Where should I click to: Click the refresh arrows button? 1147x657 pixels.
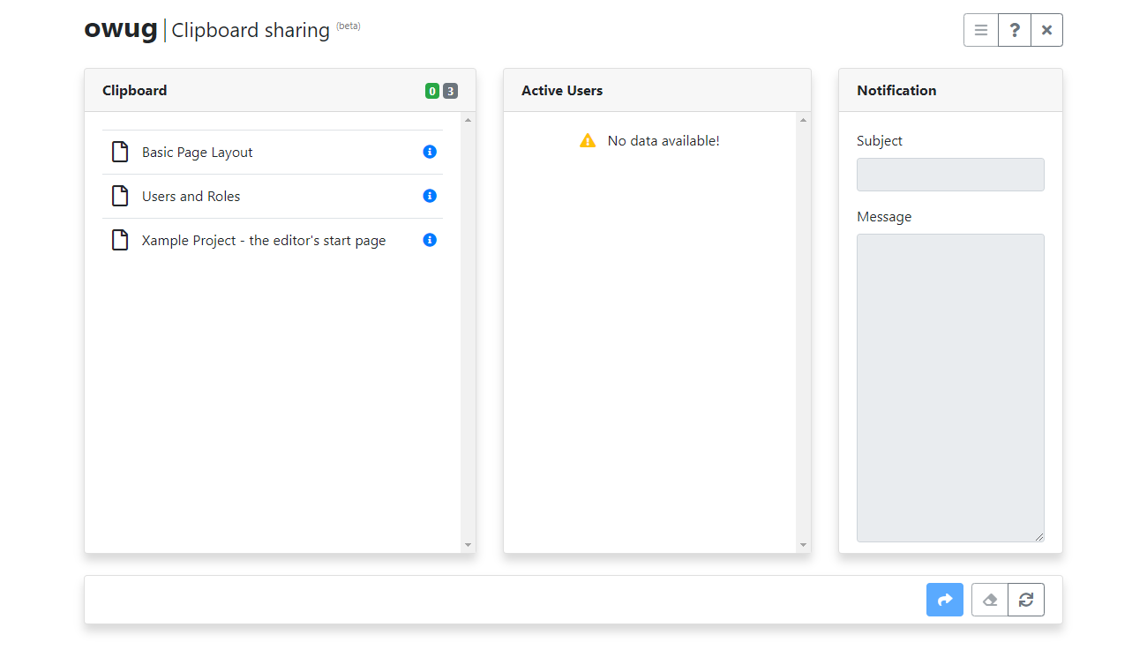pos(1026,600)
